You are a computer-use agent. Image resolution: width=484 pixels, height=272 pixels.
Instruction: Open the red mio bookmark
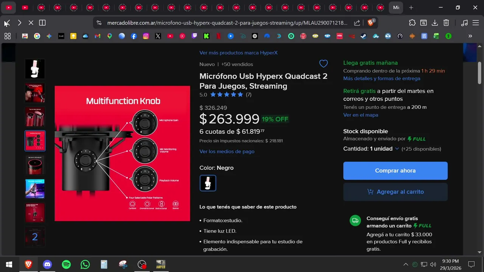coord(340,36)
